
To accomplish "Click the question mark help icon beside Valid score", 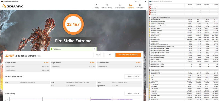I will click(94, 49).
